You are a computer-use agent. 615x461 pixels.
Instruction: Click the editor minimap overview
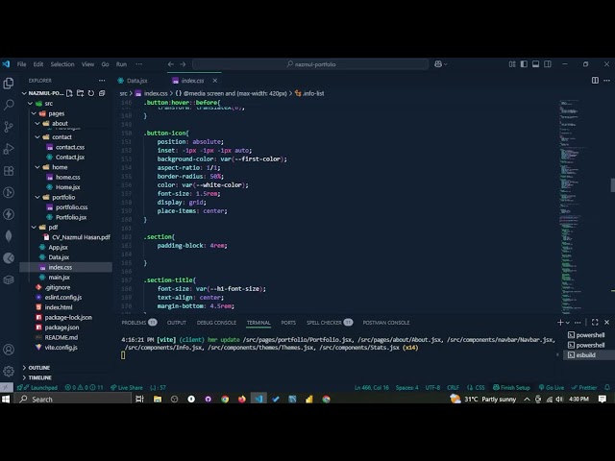(575, 207)
